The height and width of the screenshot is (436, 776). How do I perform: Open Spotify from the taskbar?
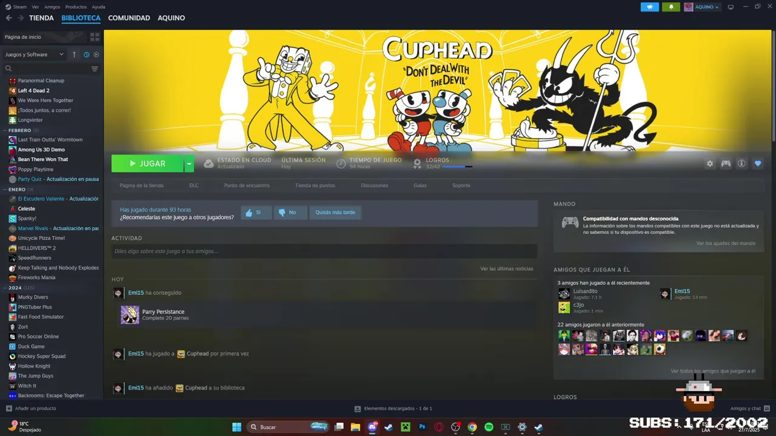[x=489, y=427]
